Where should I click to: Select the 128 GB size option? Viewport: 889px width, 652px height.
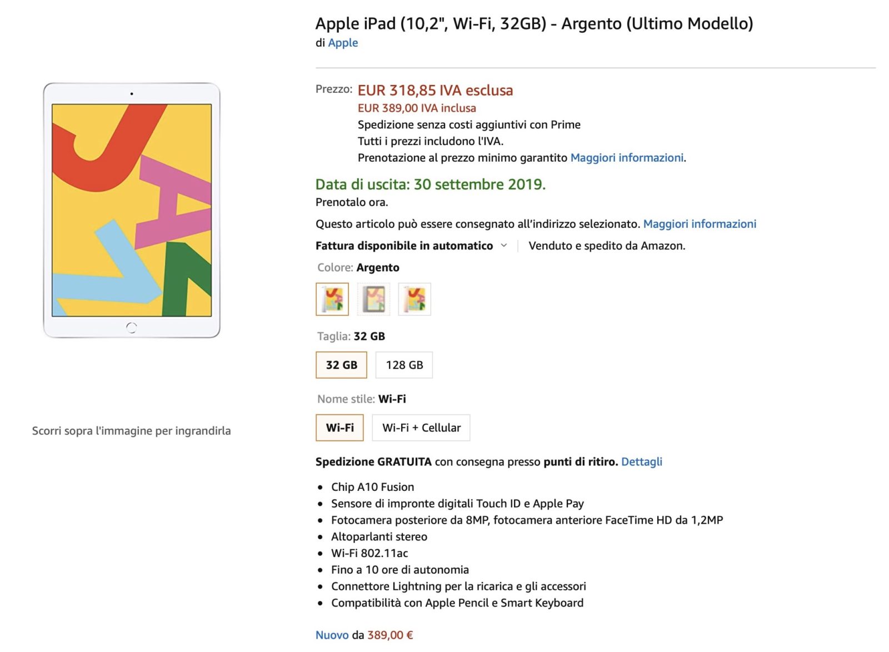404,364
